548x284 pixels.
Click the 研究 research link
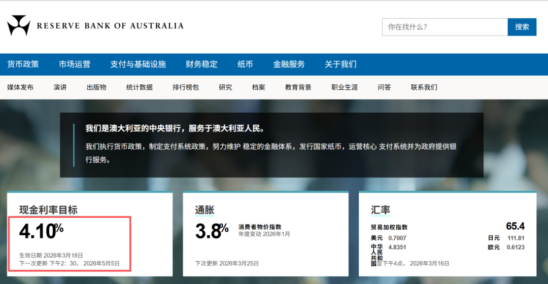(225, 87)
